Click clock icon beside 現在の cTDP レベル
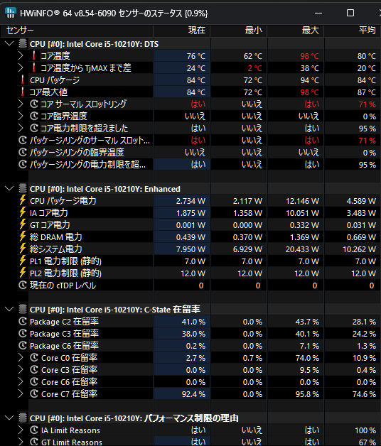Viewport: 381px width, 446px height. click(23, 285)
